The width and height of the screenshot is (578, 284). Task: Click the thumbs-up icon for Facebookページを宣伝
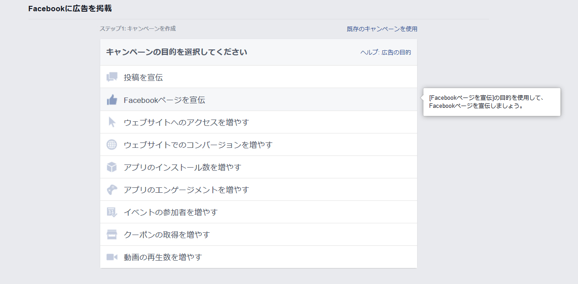pyautogui.click(x=112, y=100)
